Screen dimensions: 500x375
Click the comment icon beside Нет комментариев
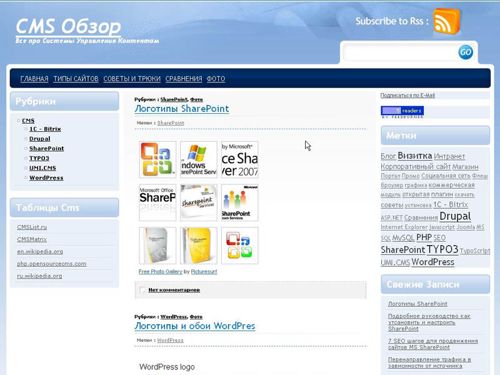coord(142,290)
